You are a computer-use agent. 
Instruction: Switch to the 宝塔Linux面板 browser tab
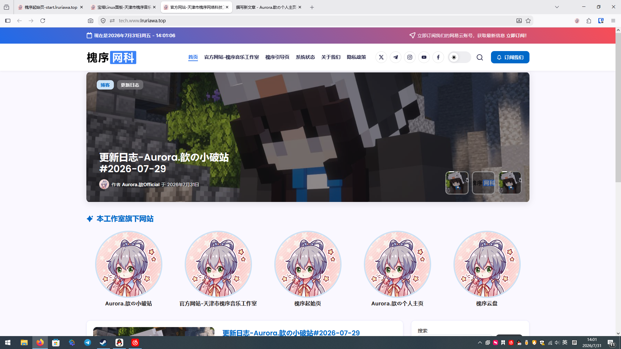click(124, 7)
